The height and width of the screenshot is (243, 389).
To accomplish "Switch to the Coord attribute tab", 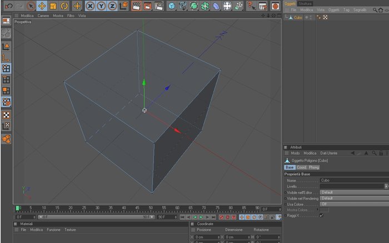I will (302, 167).
